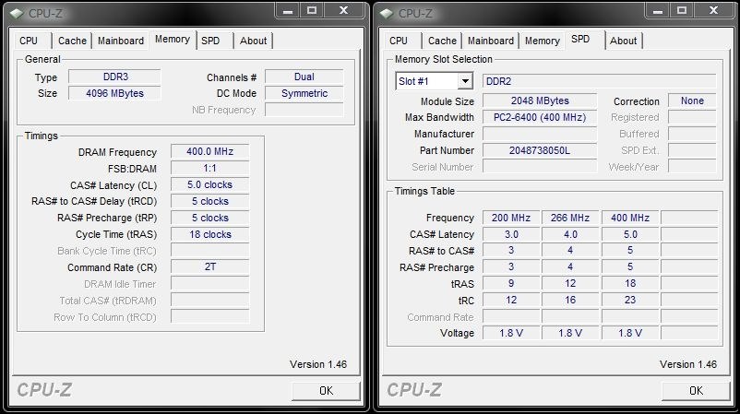Close the right CPU-Z window
Image resolution: width=740 pixels, height=414 pixels.
coord(714,10)
